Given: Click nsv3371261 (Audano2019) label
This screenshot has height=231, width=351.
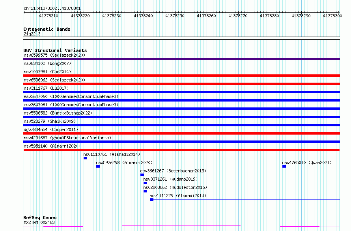Looking at the screenshot, I should [171, 179].
